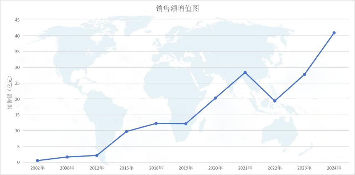The height and width of the screenshot is (175, 355).
Task: Select the y-axis title 销售额（亿元）
Action: tap(10, 92)
